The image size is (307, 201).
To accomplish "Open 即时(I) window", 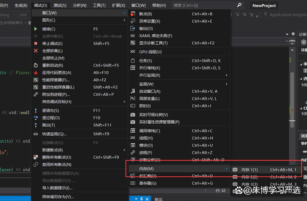I will pos(179,106).
